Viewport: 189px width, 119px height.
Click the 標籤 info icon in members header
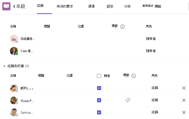133,76
